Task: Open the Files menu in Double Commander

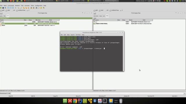Action: point(1,5)
